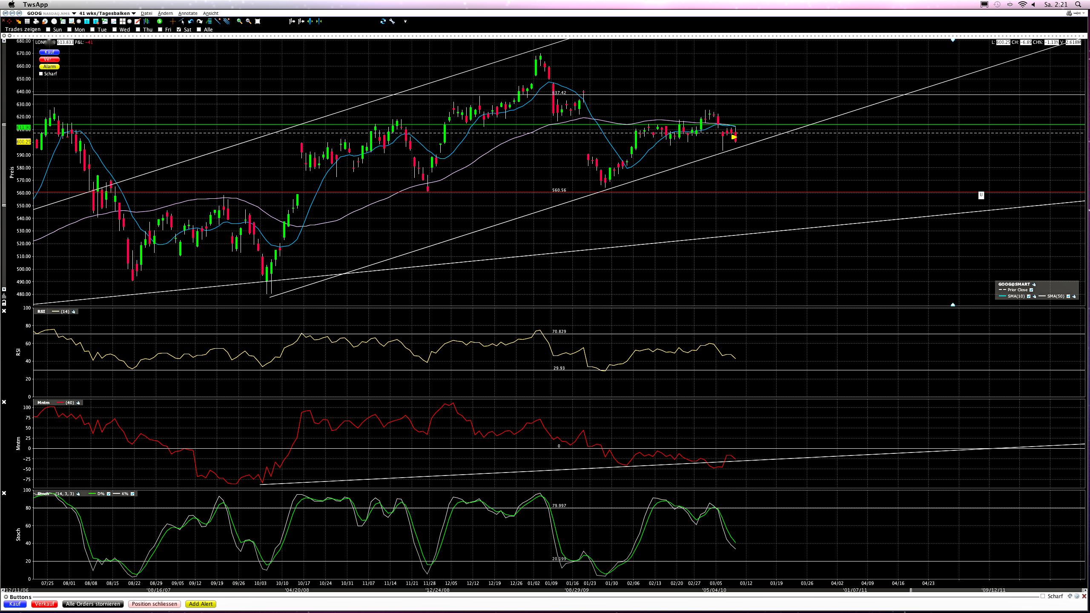Screen dimensions: 1090x613
Task: Open the GOOG symbol dropdown arrow
Action: (x=74, y=13)
